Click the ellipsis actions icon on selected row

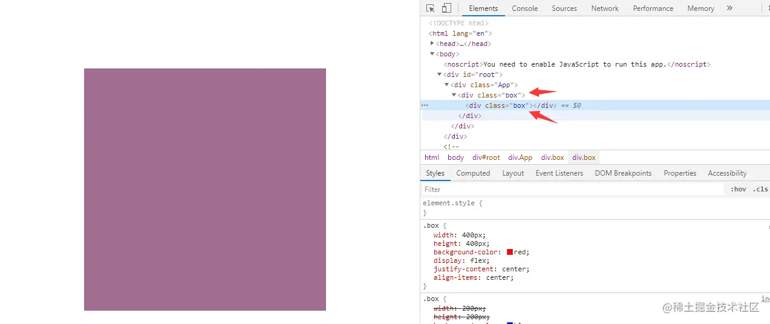[x=425, y=105]
